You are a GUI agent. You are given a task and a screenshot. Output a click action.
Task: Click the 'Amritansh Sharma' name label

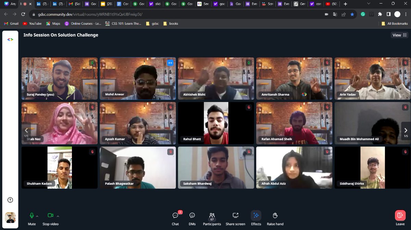[275, 94]
